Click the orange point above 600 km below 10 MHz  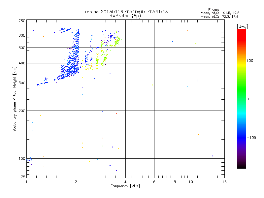click(x=188, y=30)
